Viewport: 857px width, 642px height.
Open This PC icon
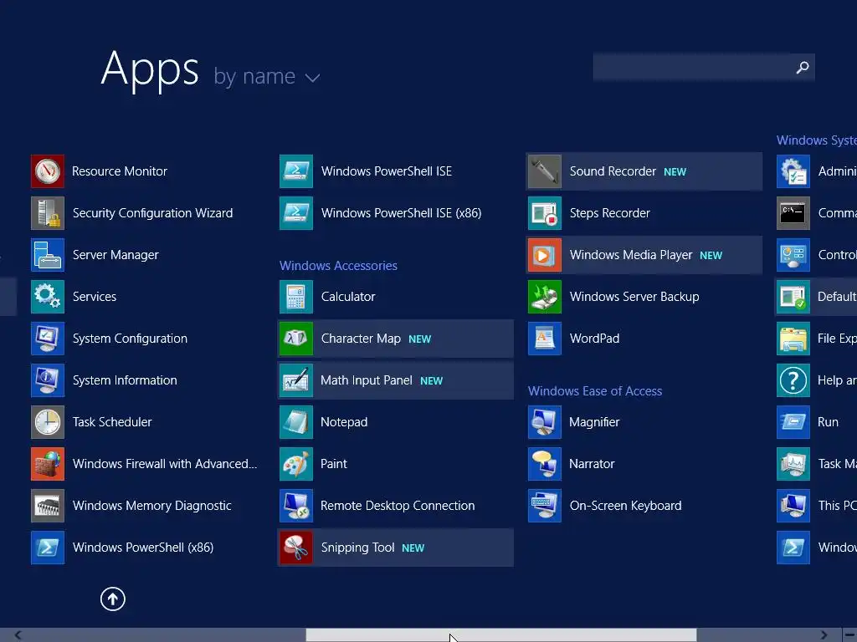(x=793, y=506)
